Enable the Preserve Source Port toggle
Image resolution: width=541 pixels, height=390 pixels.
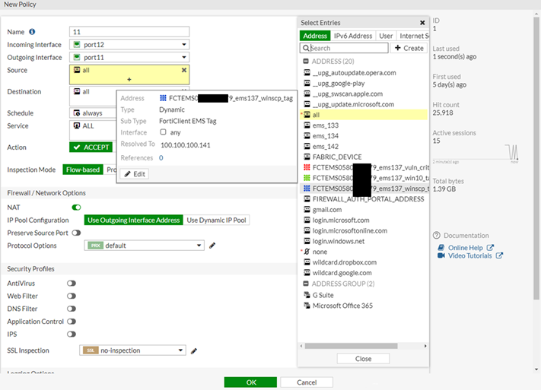pos(76,233)
